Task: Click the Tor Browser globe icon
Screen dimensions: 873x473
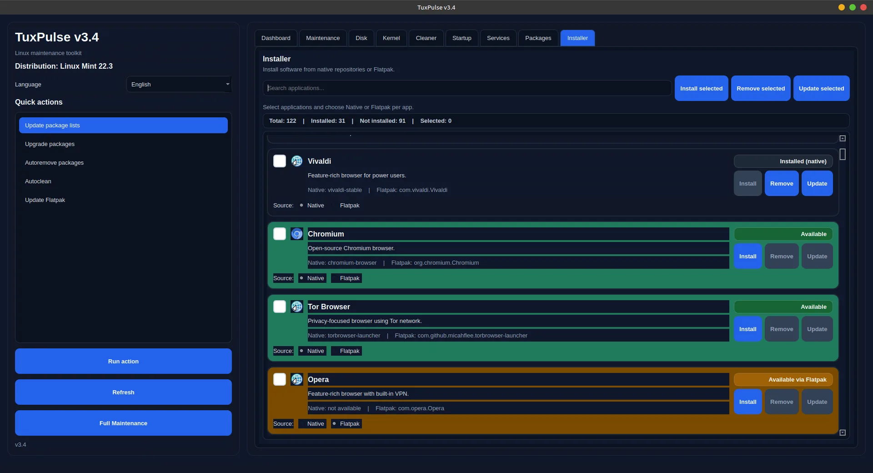Action: (296, 307)
